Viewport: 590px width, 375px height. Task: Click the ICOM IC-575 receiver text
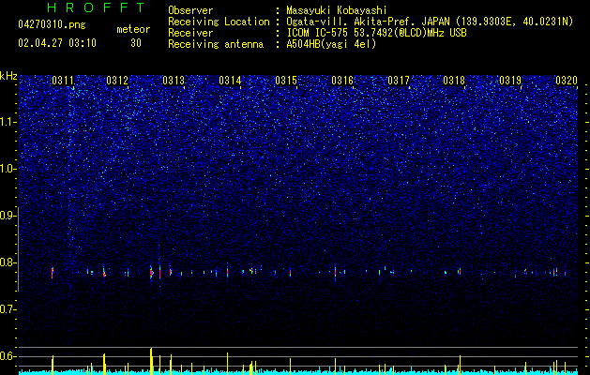point(376,33)
